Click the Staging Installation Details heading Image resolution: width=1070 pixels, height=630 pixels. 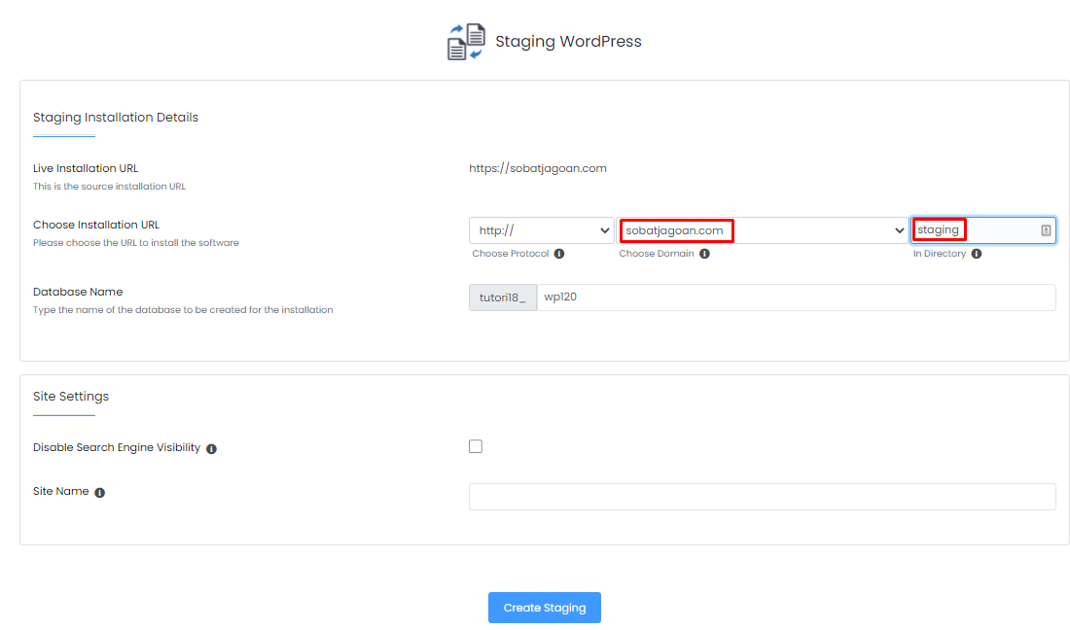point(116,118)
